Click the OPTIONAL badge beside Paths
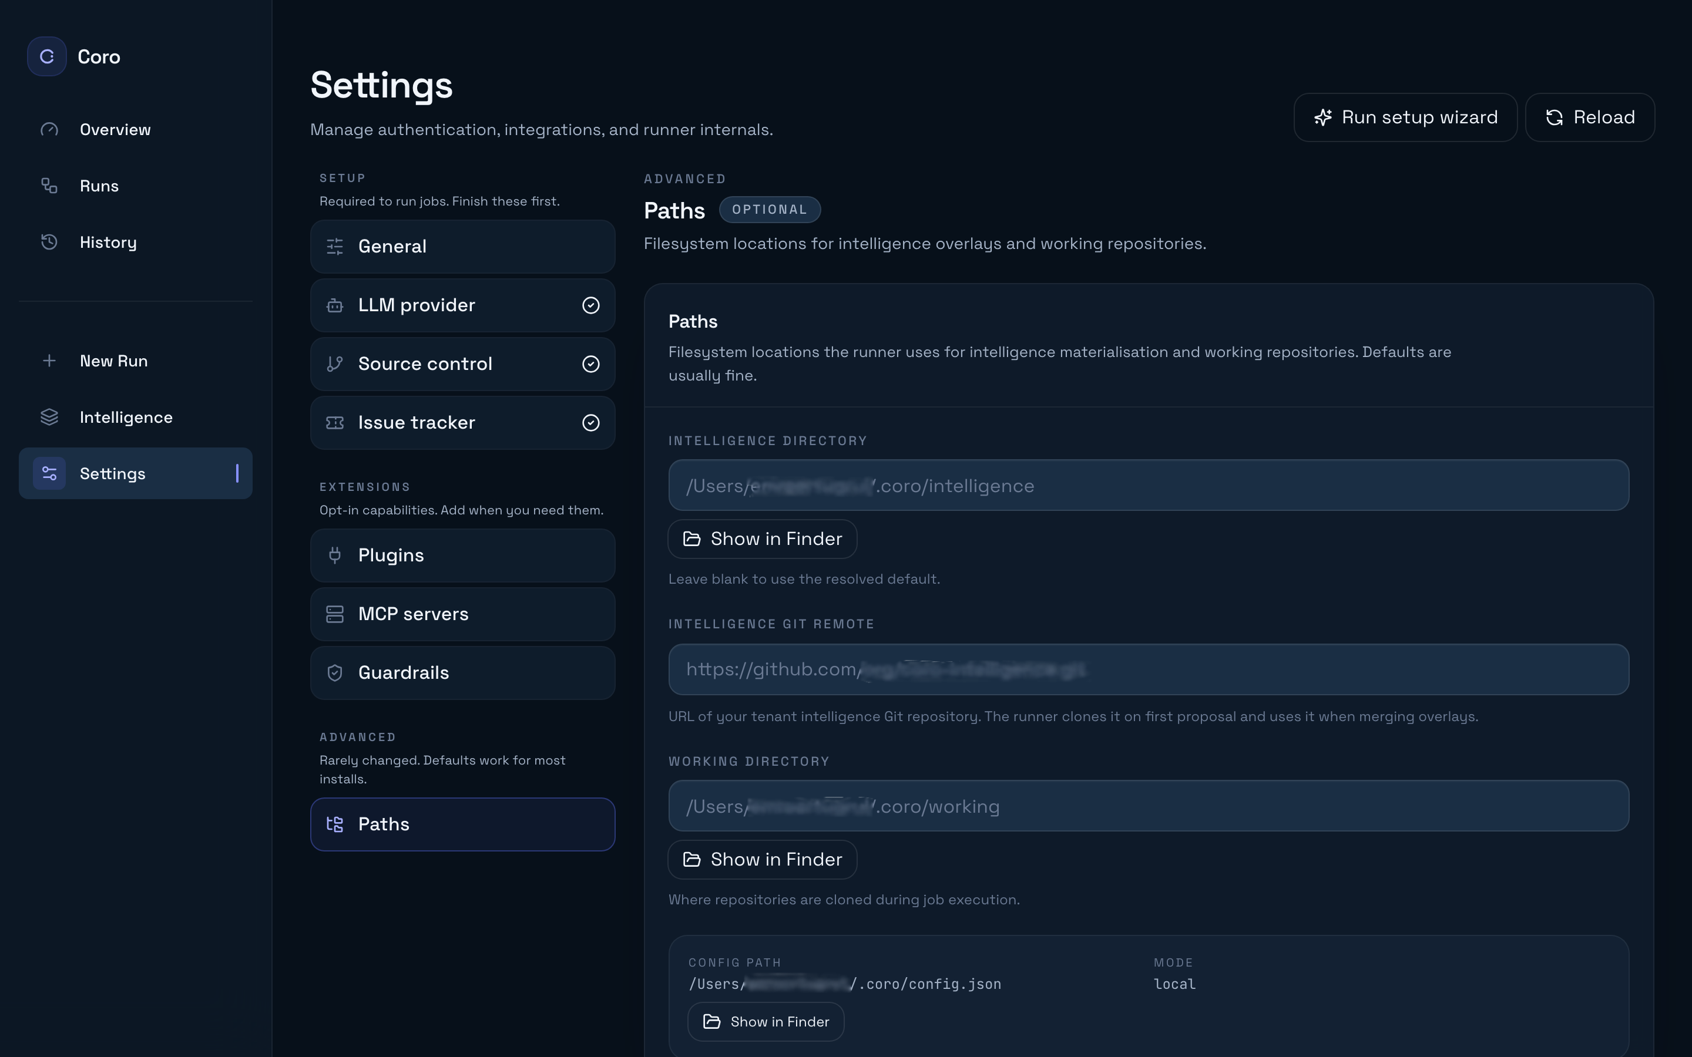The width and height of the screenshot is (1692, 1057). 770,210
